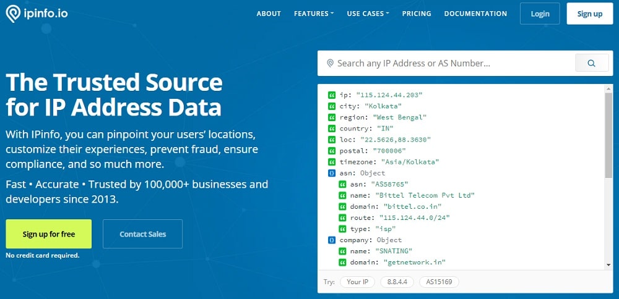Select the "getnetwork.in" domain value

click(415, 262)
